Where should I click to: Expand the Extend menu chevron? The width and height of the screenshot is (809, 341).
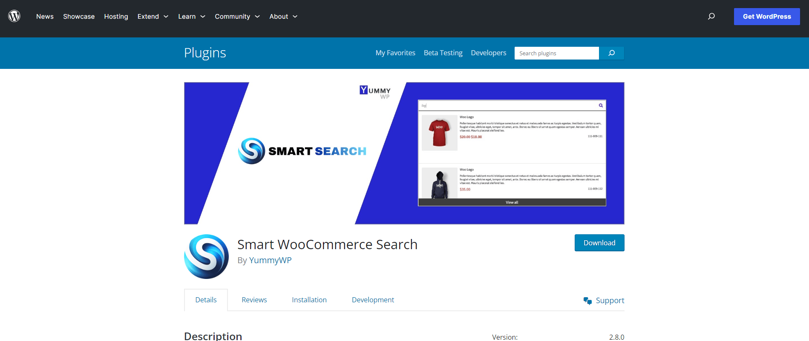click(x=166, y=17)
